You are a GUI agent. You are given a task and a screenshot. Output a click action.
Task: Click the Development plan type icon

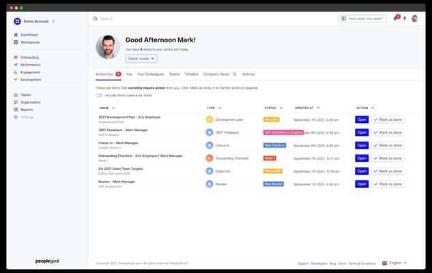coord(210,119)
